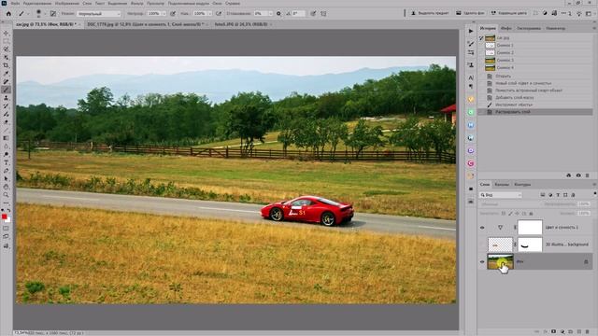Select the Horizontal Type tool
598x336 pixels.
7,162
